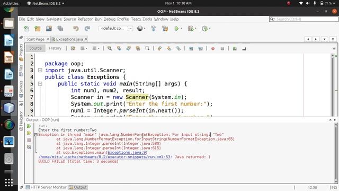Show the HTTP Server Monitor tab
This screenshot has width=339, height=191.
pos(46,187)
